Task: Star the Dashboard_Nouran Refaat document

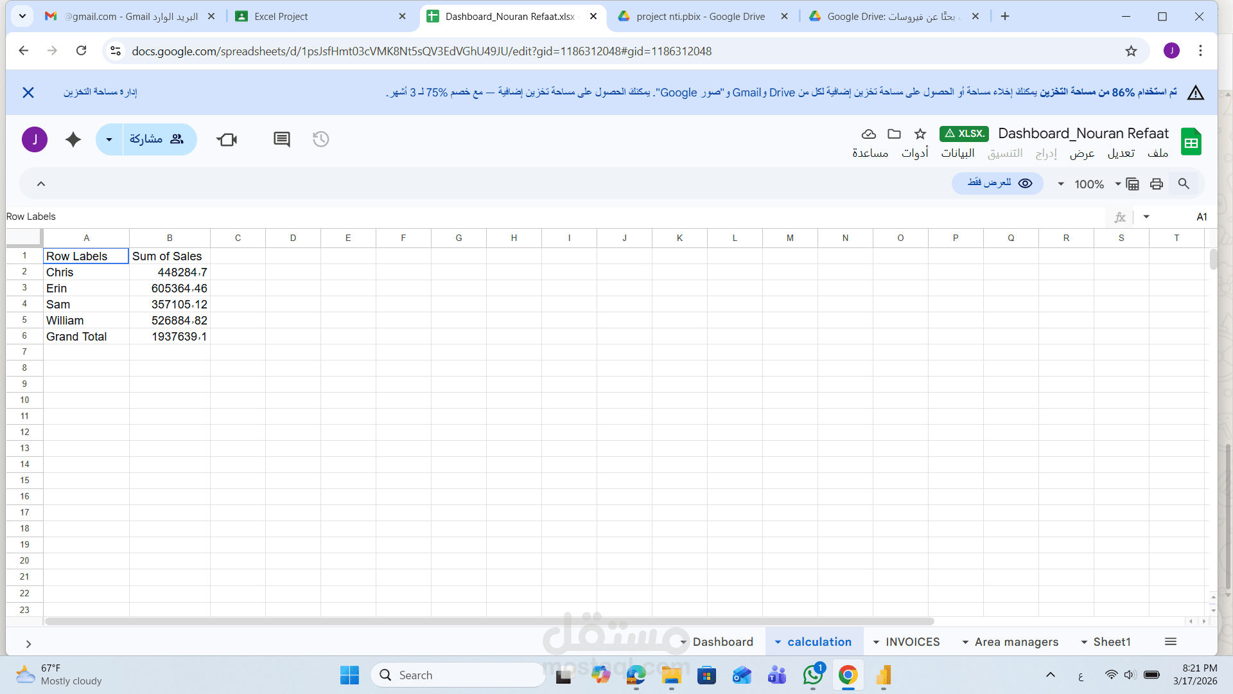Action: 920,134
